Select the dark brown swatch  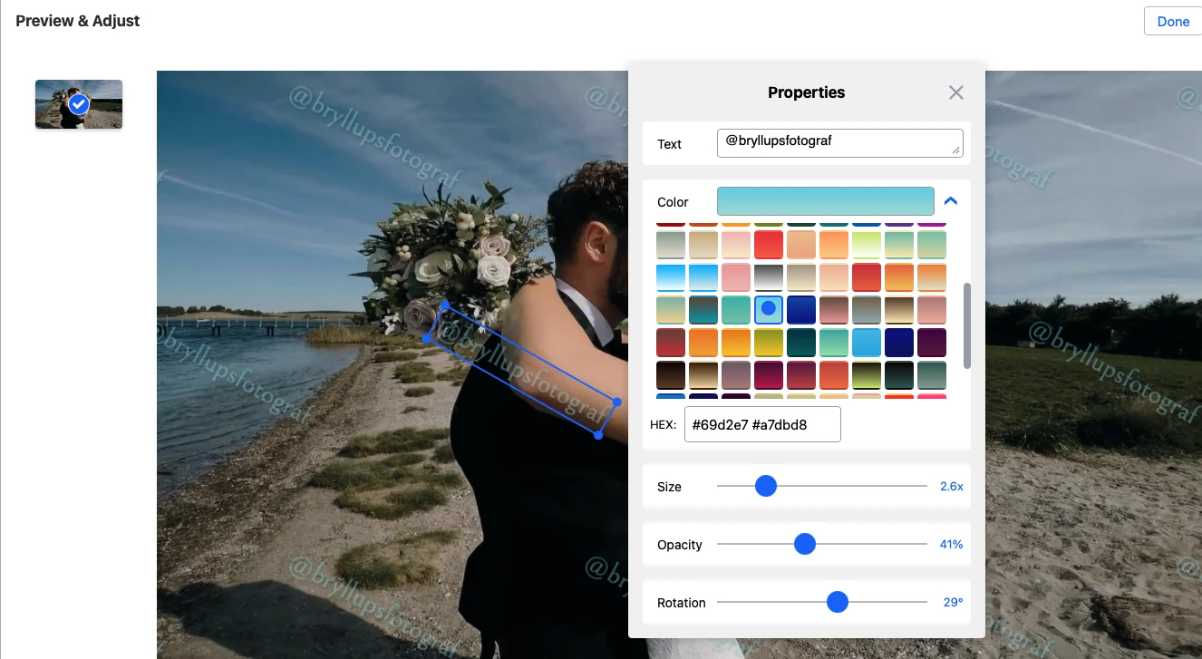[x=671, y=374]
